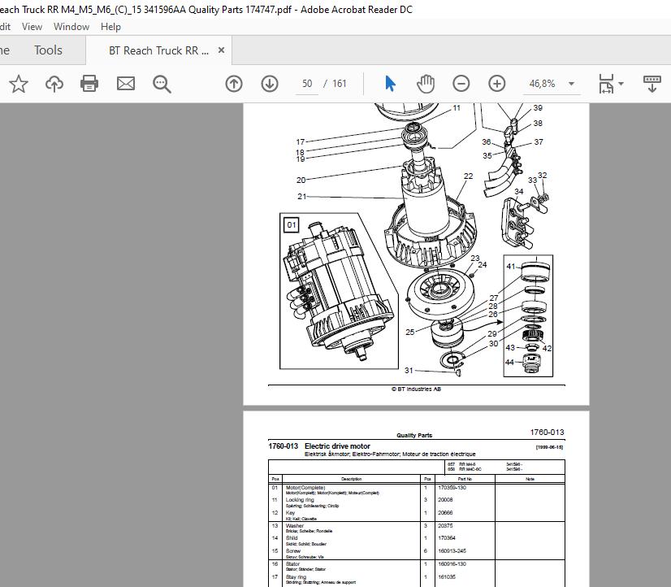The width and height of the screenshot is (671, 587).
Task: Click the 'Washer' description row
Action: (351, 528)
